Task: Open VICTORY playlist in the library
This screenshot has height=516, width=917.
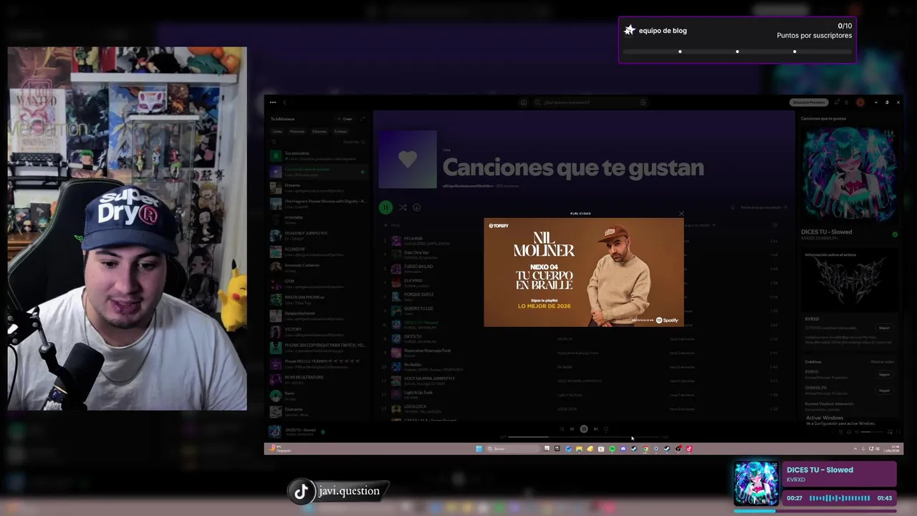Action: point(318,332)
